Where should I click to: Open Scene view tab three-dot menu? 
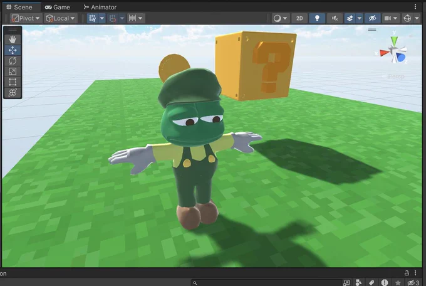click(x=415, y=6)
